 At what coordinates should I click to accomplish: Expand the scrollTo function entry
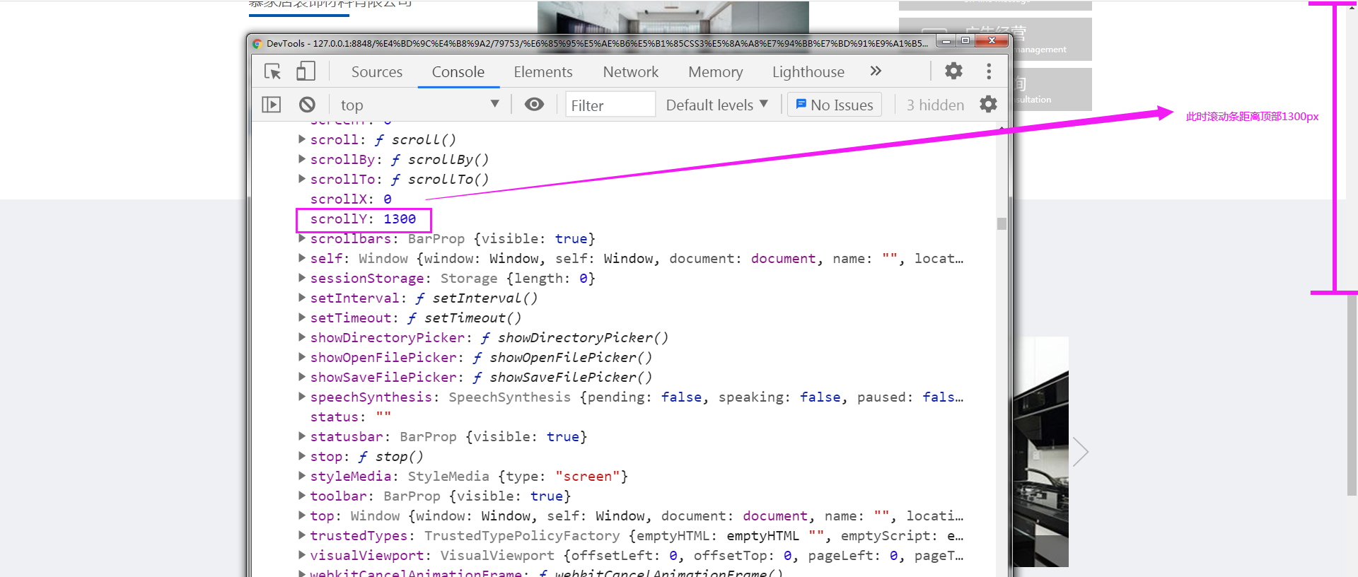(x=302, y=179)
